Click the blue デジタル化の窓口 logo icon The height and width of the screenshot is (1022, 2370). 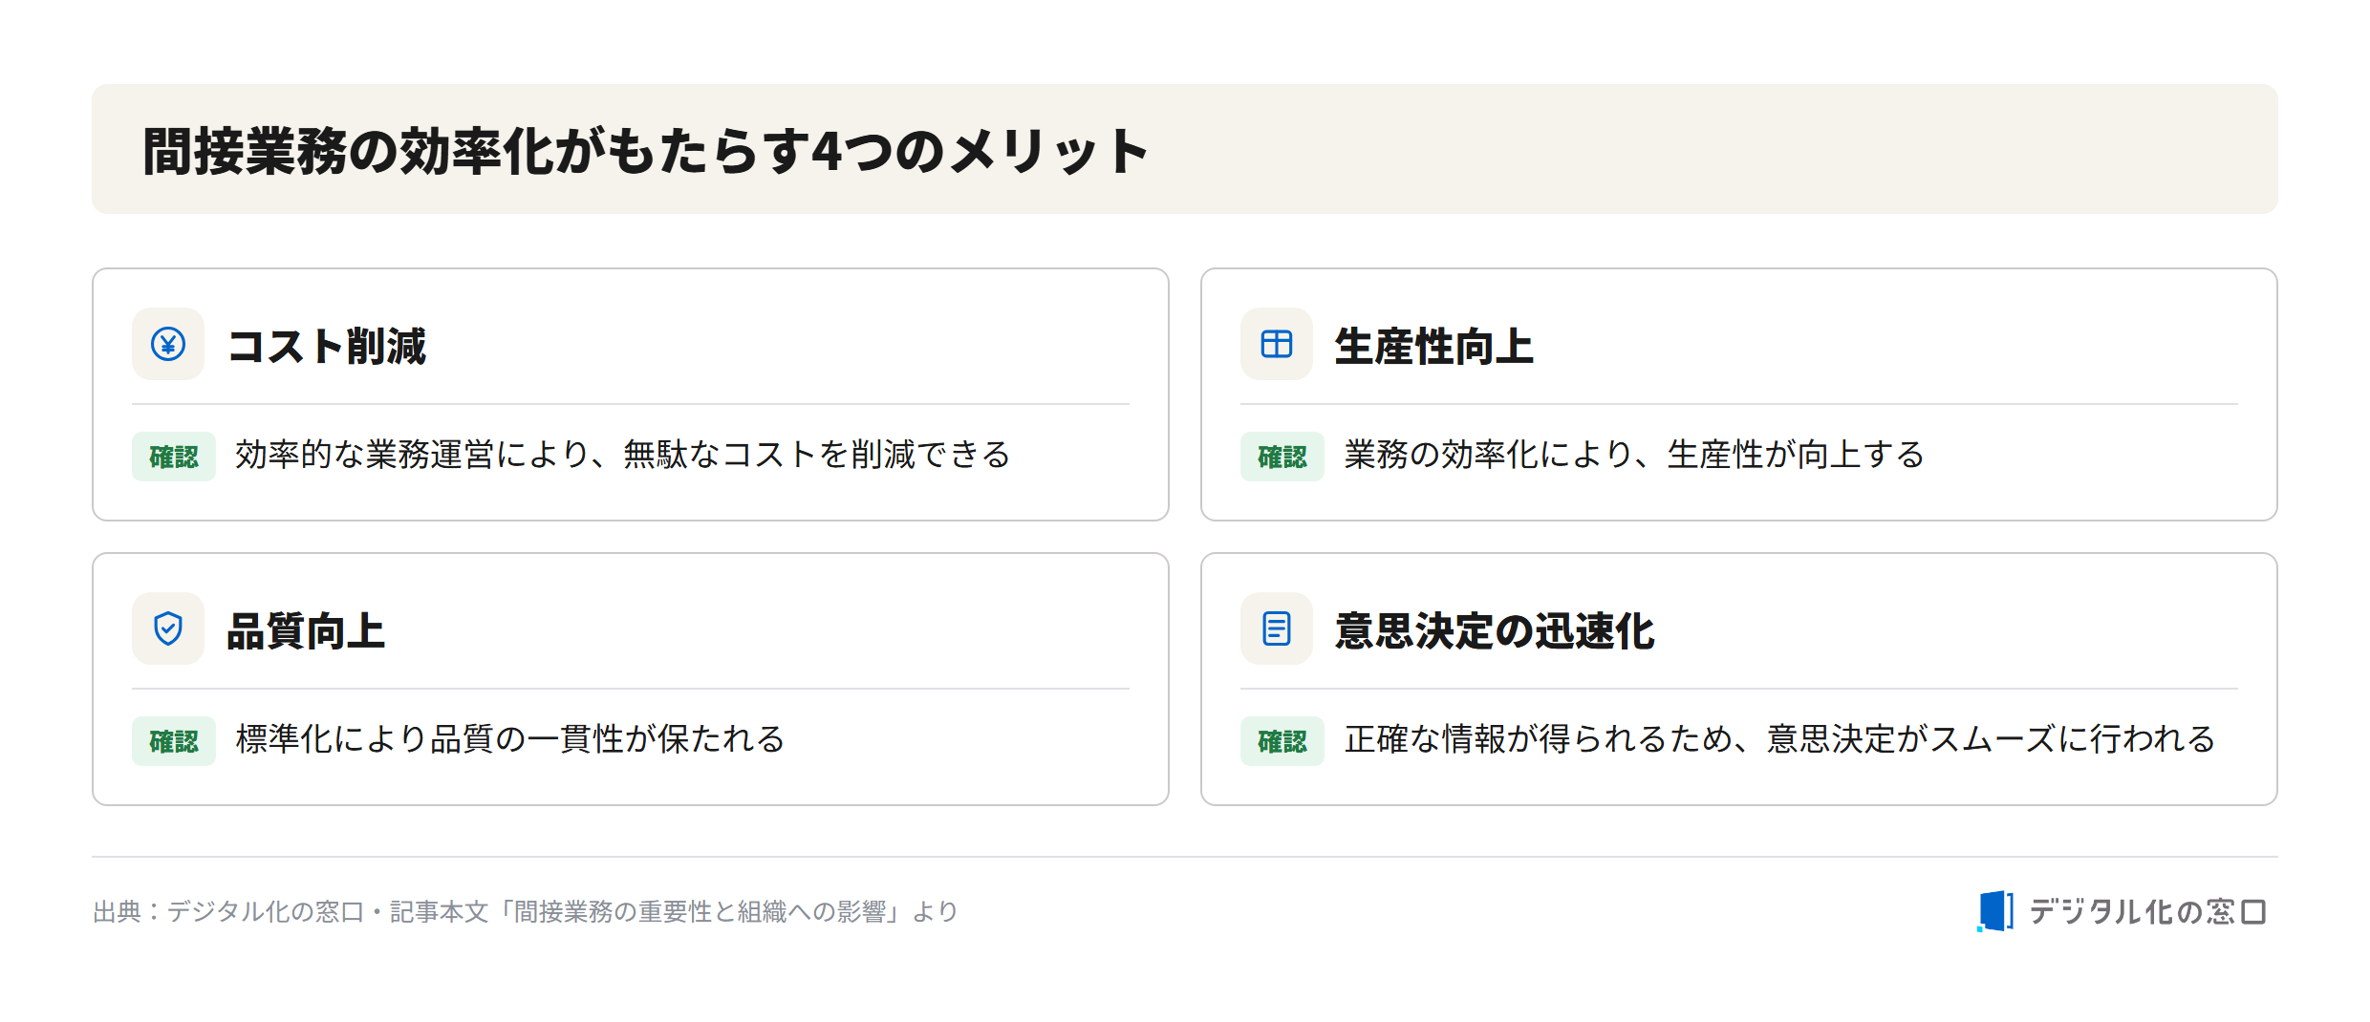click(1995, 911)
